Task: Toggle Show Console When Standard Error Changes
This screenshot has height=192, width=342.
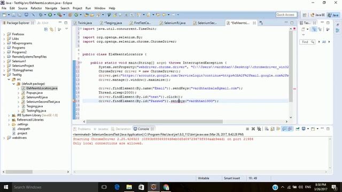Action: pos(290,129)
